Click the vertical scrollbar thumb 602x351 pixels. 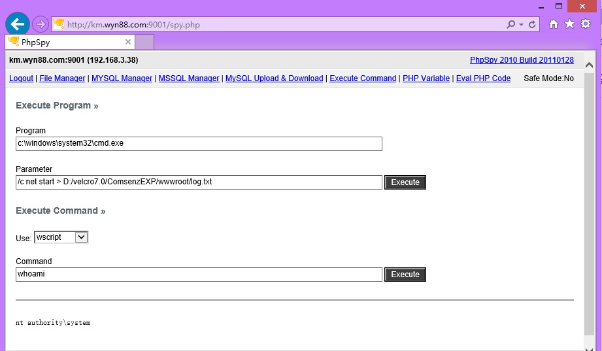[x=590, y=203]
